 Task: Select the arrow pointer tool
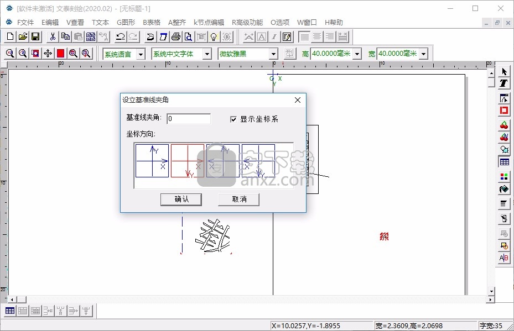[x=504, y=71]
